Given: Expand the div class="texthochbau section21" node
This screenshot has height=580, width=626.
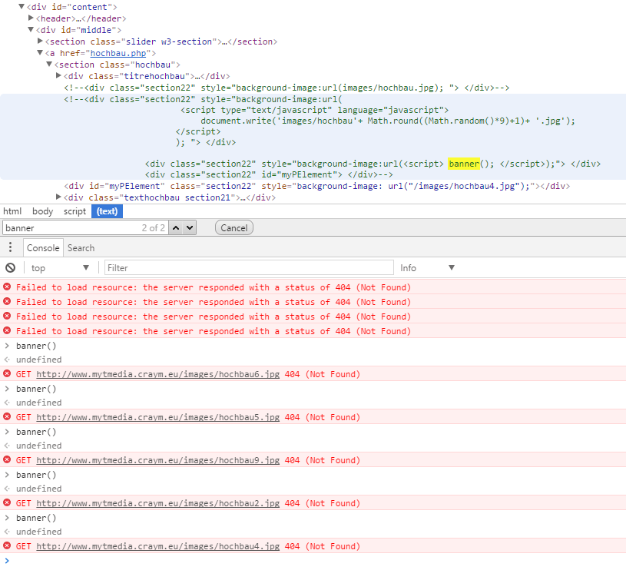Looking at the screenshot, I should tap(58, 197).
